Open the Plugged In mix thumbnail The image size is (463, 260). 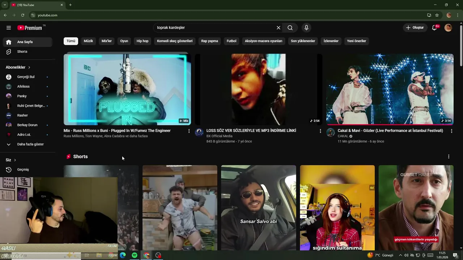click(x=127, y=89)
